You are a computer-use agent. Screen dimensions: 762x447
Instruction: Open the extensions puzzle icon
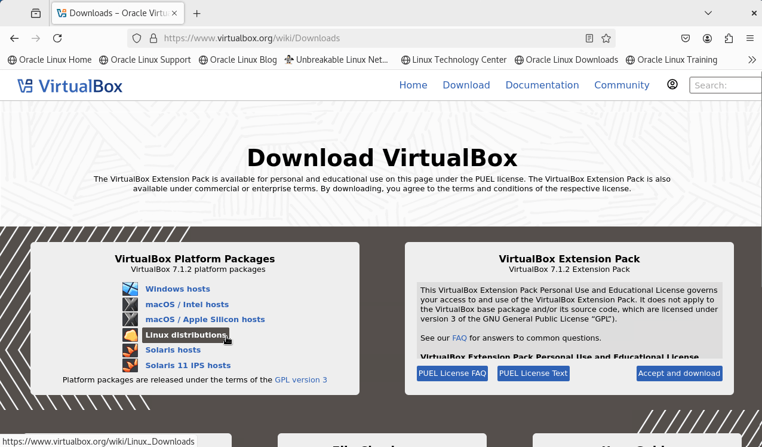tap(729, 38)
